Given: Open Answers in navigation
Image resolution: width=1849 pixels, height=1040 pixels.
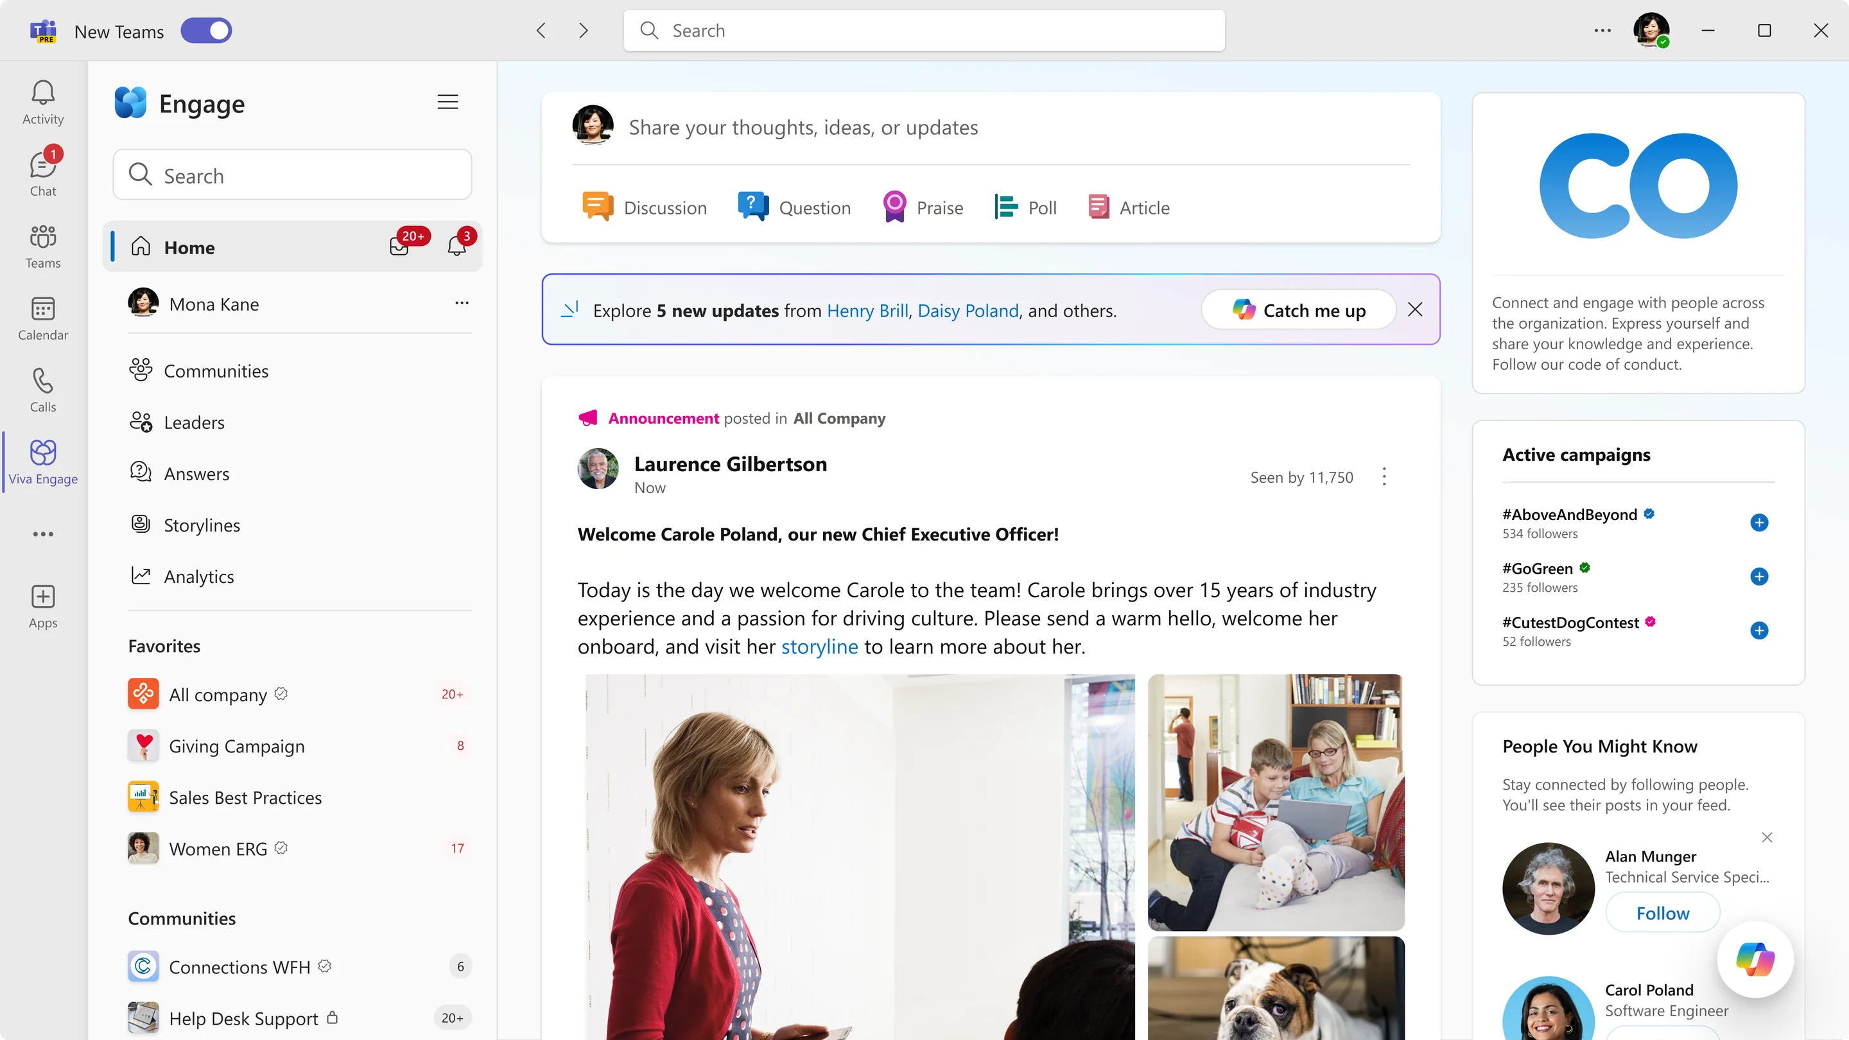Looking at the screenshot, I should 180,473.
